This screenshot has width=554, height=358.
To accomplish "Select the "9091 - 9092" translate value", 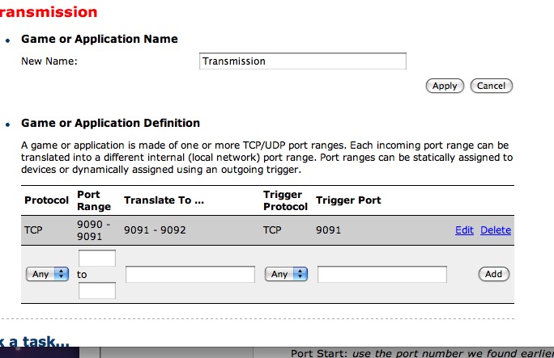I will pyautogui.click(x=155, y=230).
